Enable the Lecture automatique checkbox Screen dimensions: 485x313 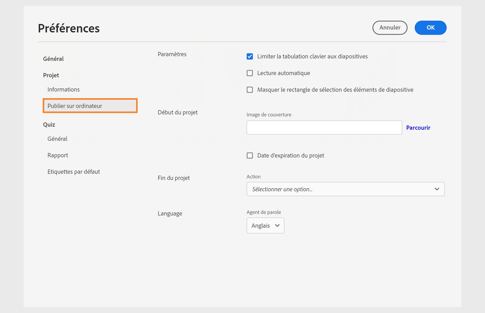point(250,73)
